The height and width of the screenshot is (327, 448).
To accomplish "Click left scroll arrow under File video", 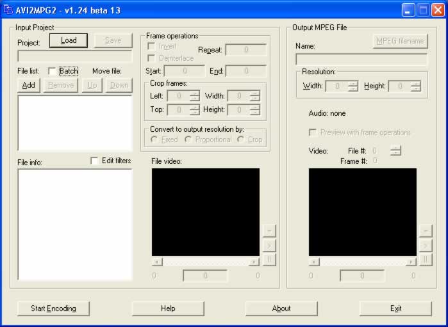I will [x=157, y=261].
